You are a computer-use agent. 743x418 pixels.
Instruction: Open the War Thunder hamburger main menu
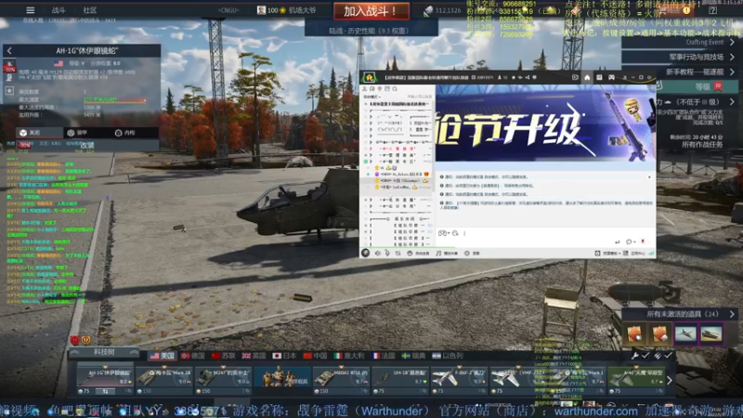pyautogui.click(x=31, y=10)
